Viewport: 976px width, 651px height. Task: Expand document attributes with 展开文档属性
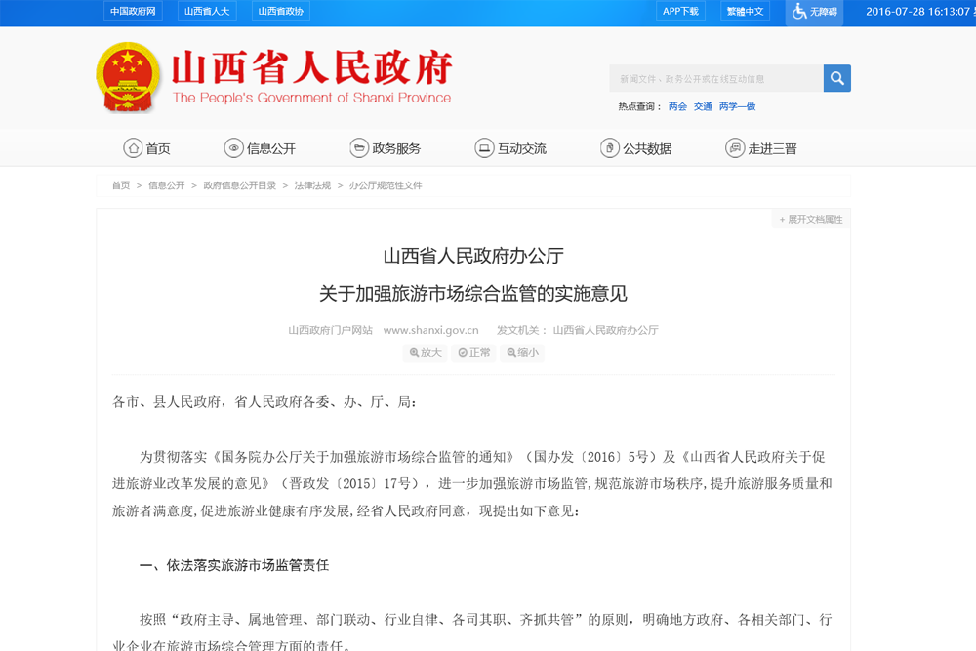(811, 220)
